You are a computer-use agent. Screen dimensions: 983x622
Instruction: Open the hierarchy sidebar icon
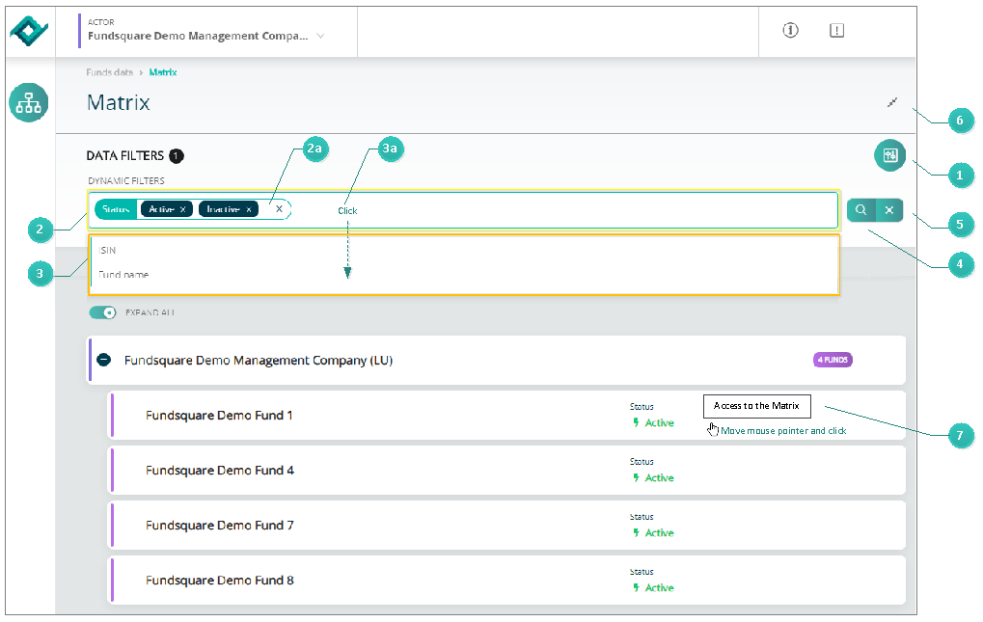(28, 103)
